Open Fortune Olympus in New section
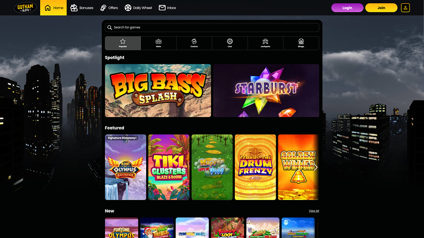 (121, 228)
